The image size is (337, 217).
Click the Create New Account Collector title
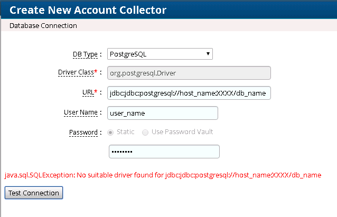click(x=88, y=10)
